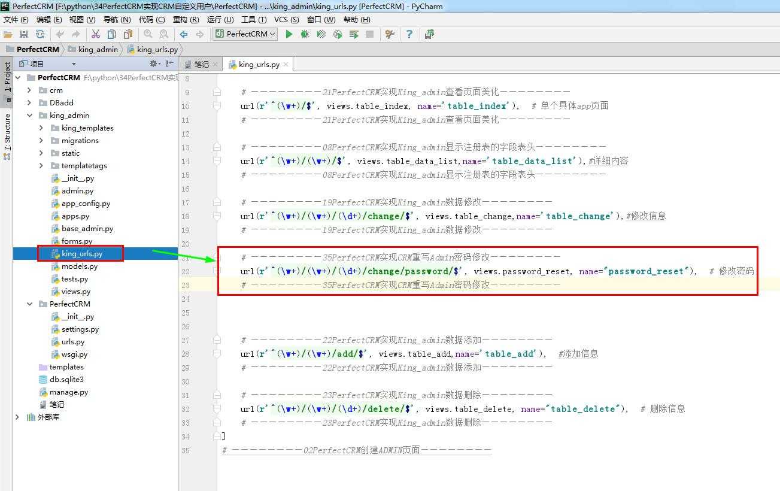Toggle the 7: Structure side tool window
Viewport: 780px width, 491px height.
click(7, 137)
